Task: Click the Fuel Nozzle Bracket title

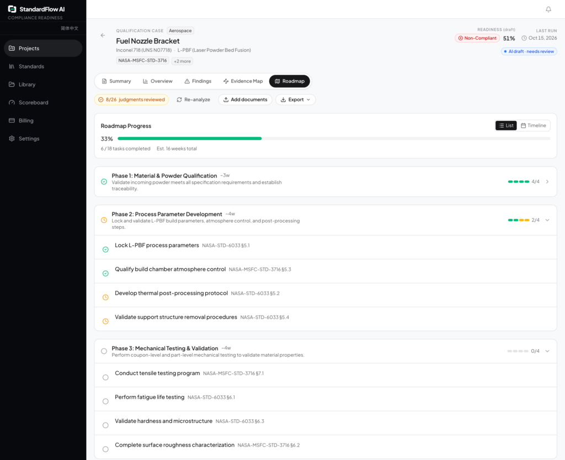Action: 148,41
